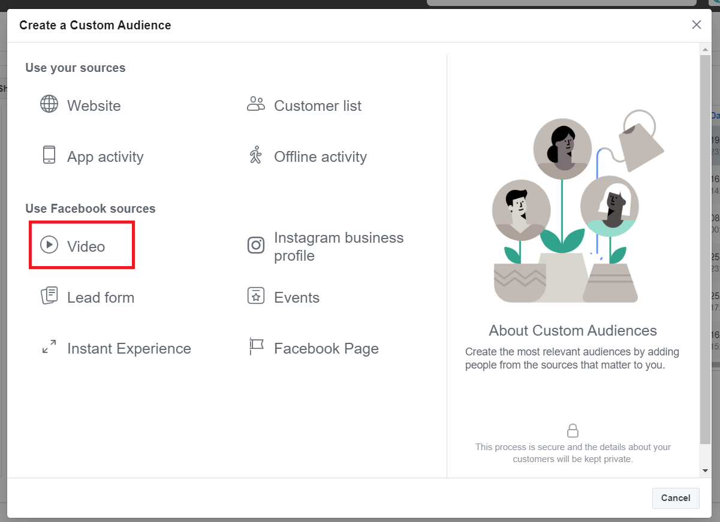720x522 pixels.
Task: Click the Video play circle icon
Action: pyautogui.click(x=49, y=245)
